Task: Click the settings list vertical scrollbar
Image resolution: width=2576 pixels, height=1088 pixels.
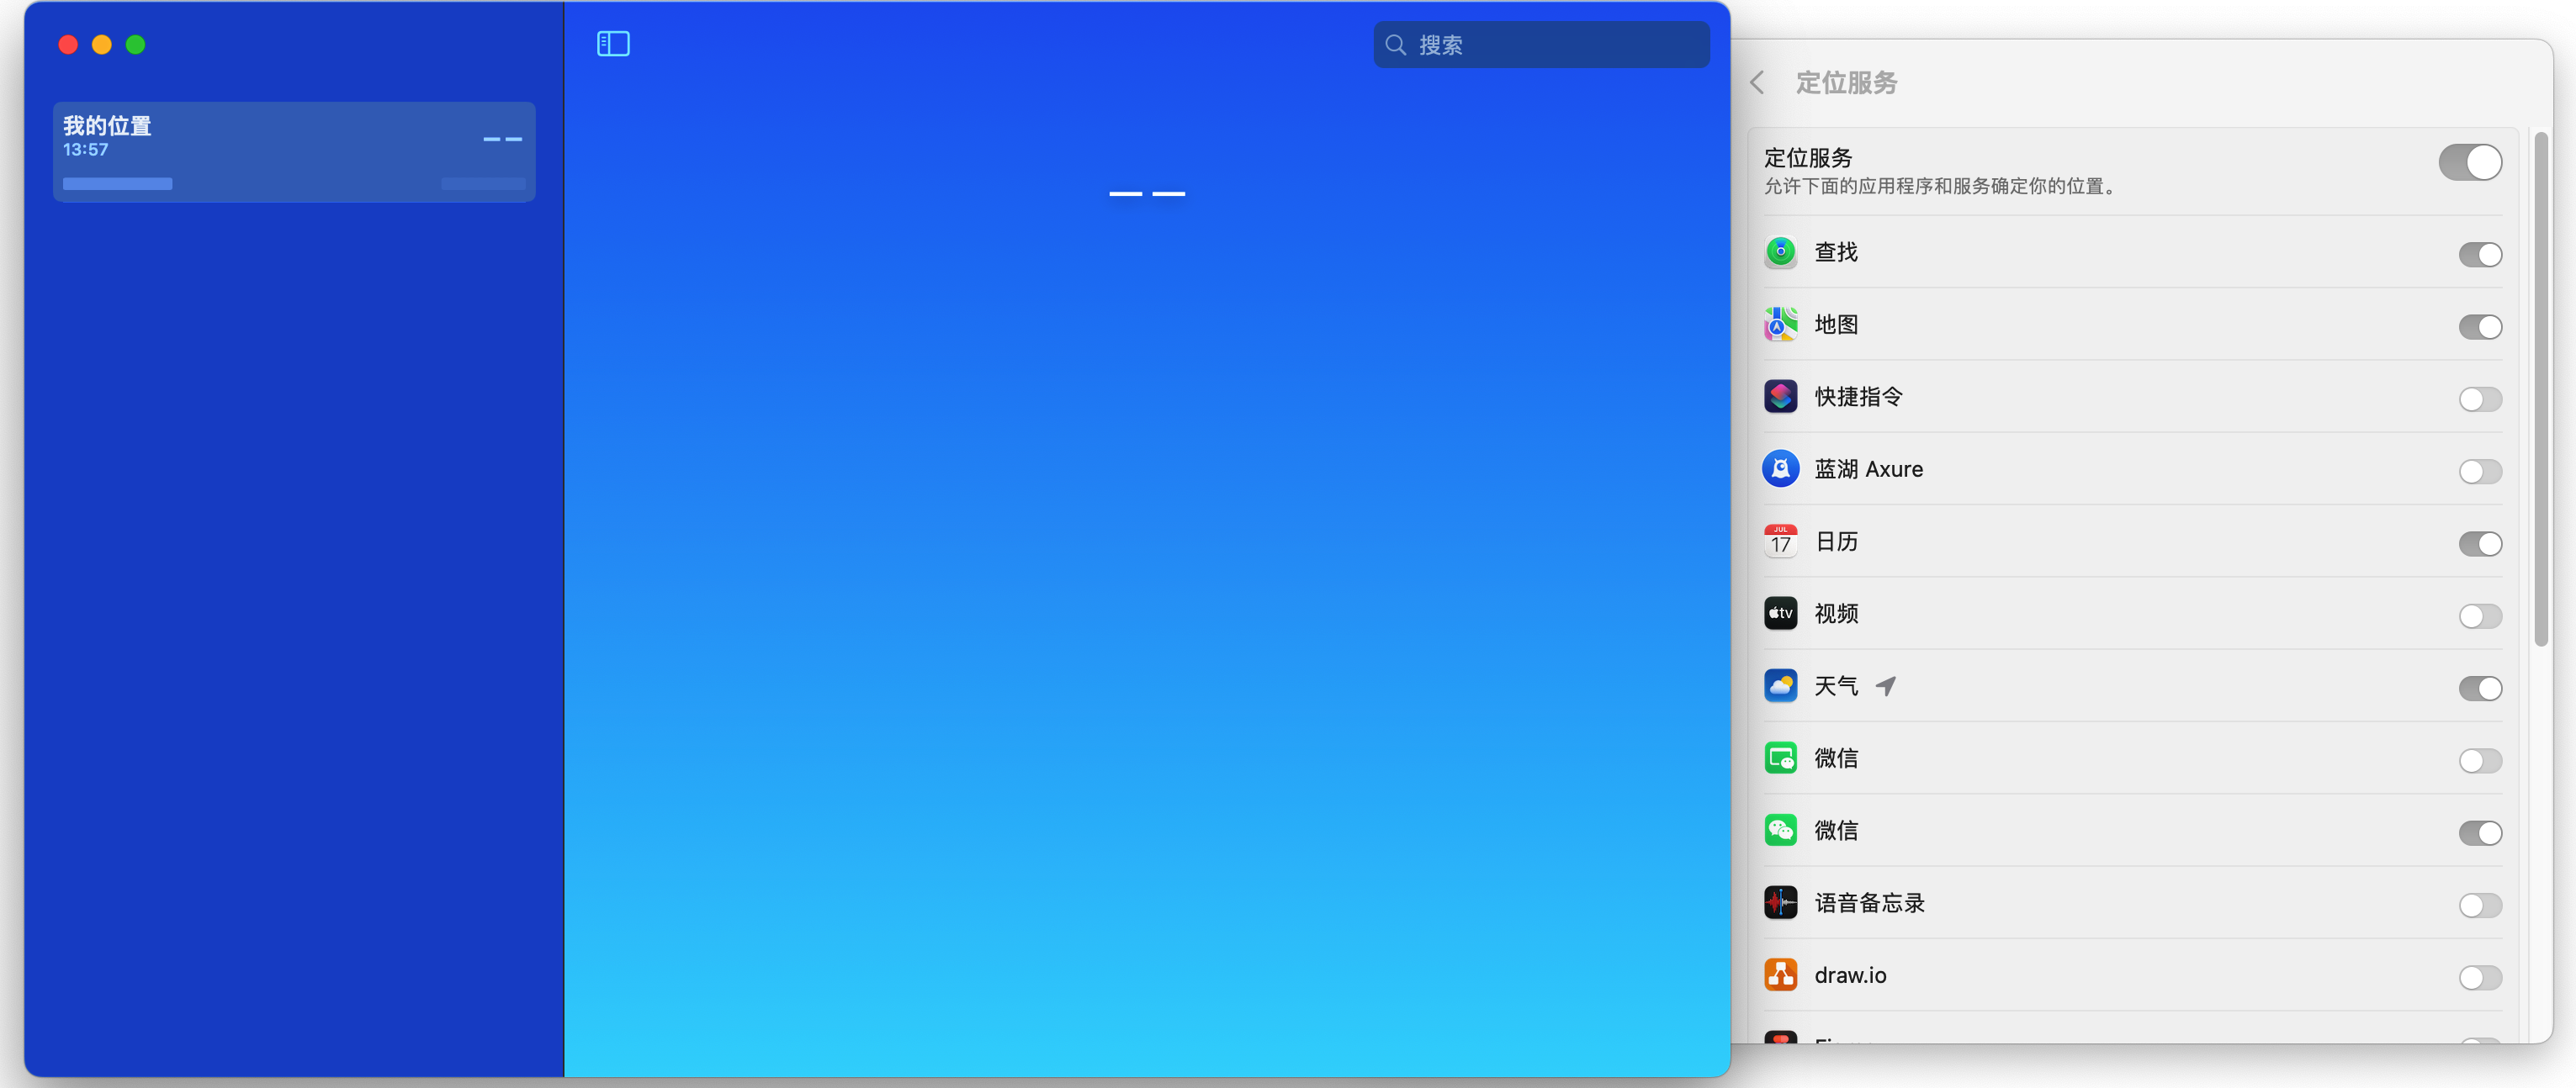Action: click(2541, 389)
